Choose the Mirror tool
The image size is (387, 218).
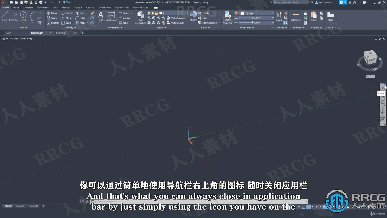click(67, 18)
